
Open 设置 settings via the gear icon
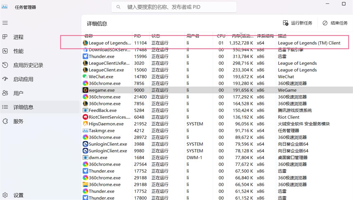(5, 195)
